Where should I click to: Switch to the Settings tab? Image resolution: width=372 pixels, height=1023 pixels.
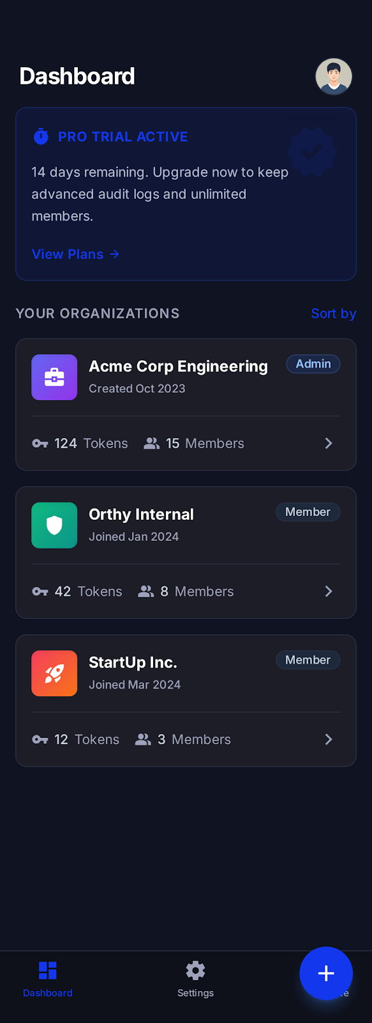(x=195, y=980)
